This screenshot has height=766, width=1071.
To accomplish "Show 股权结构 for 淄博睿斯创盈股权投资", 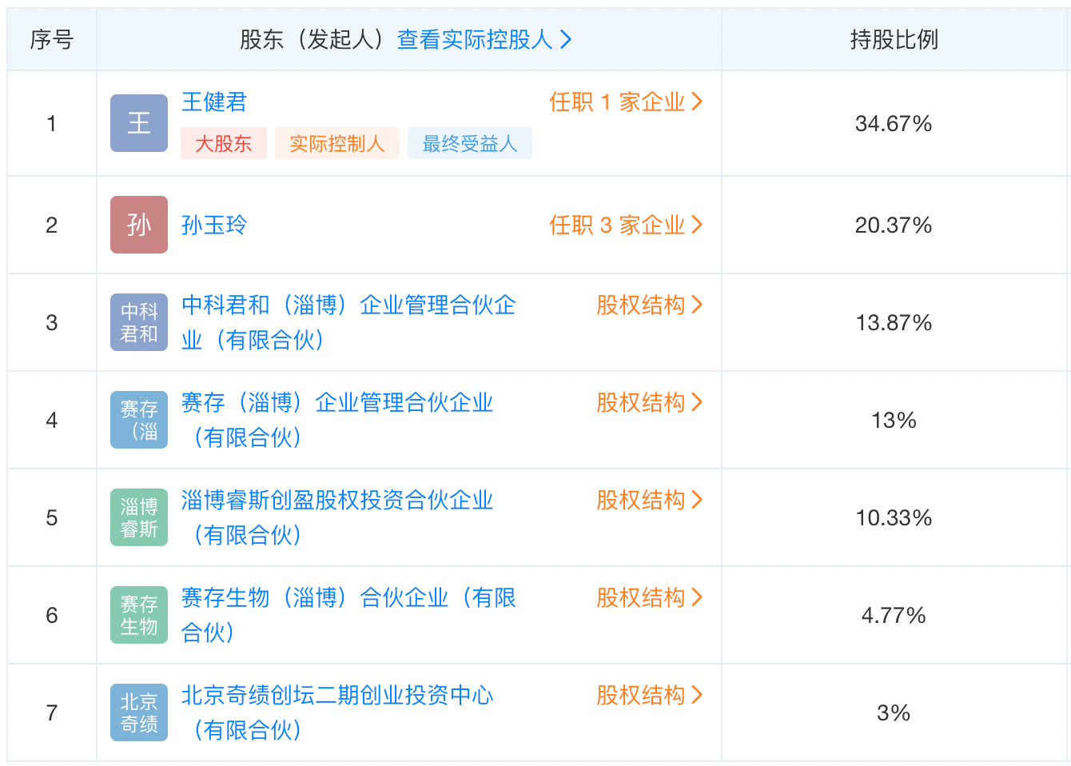I will 649,500.
